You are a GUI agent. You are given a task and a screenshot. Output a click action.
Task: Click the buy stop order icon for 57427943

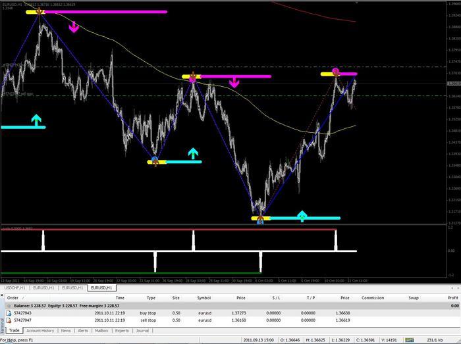(x=9, y=313)
